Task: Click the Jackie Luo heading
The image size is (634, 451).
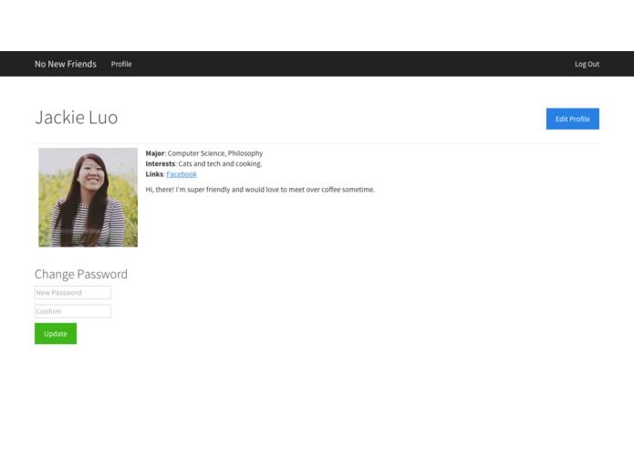Action: click(x=76, y=117)
